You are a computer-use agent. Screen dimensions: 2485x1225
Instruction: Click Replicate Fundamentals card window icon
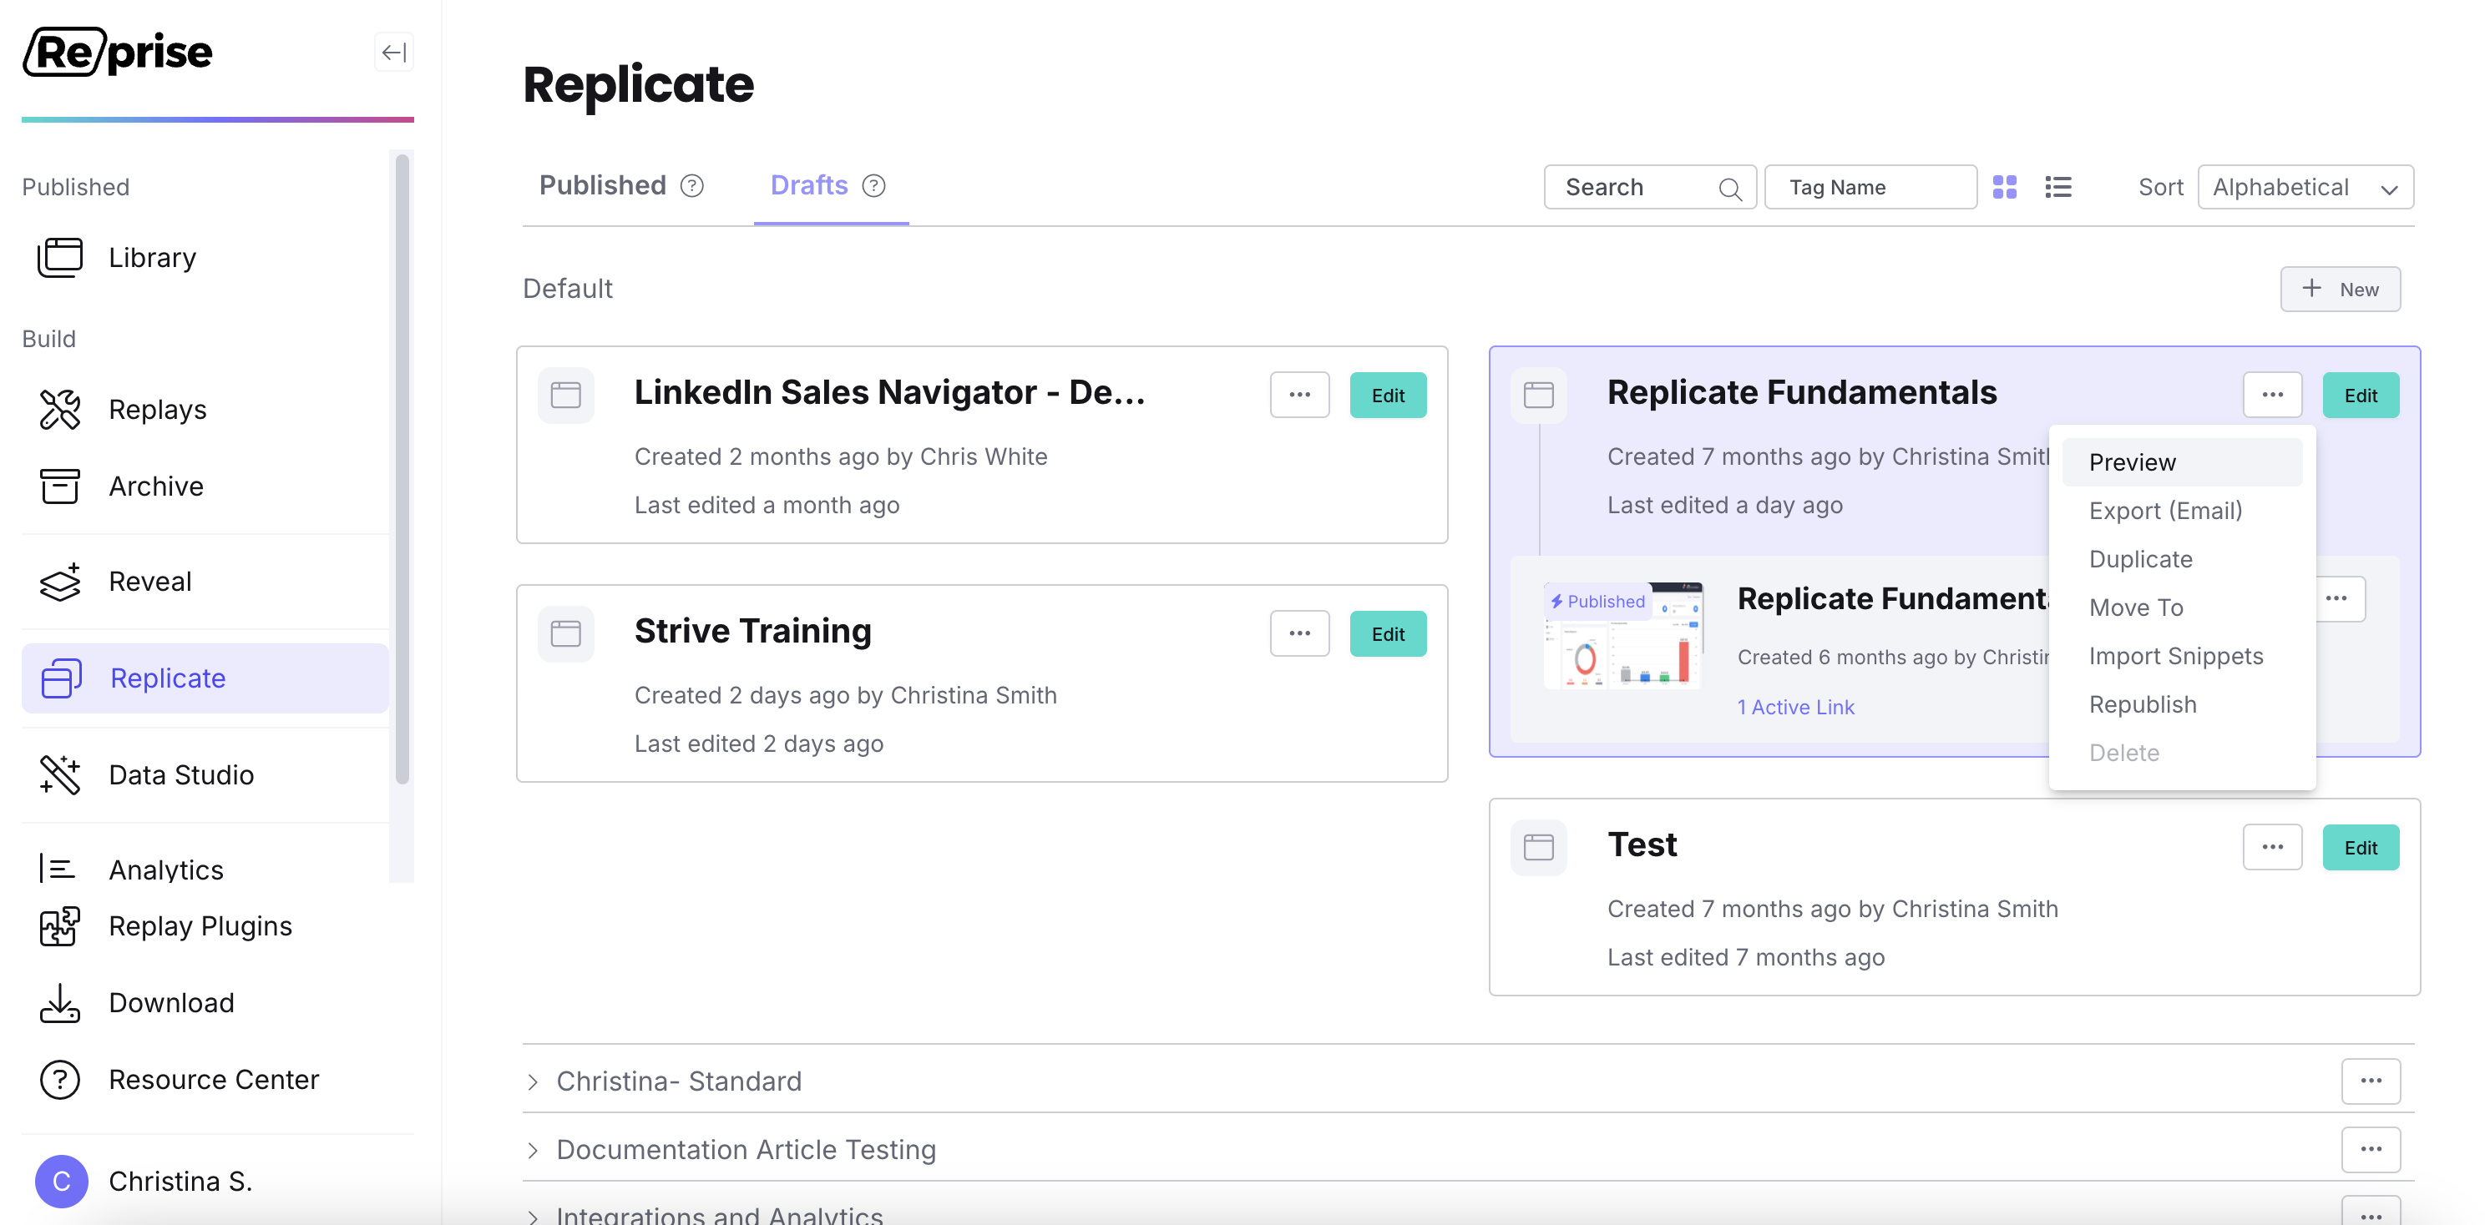pos(1539,396)
